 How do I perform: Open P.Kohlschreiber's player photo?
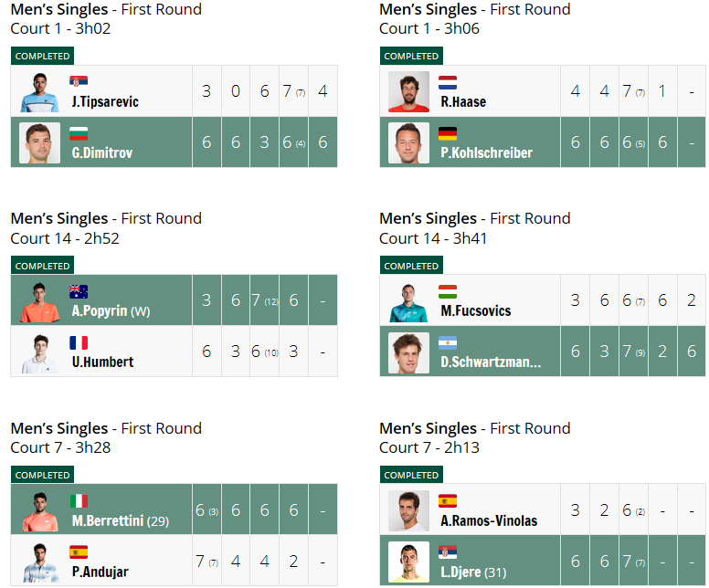408,142
